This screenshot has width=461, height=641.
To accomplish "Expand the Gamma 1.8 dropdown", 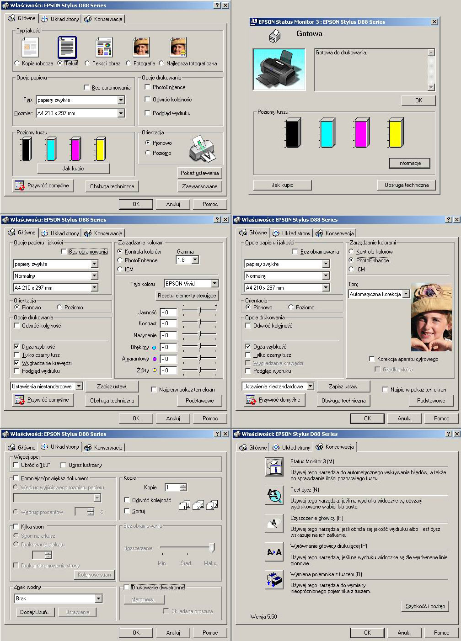I will [195, 260].
